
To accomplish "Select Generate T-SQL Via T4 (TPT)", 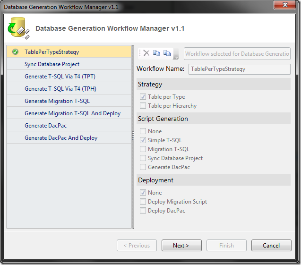I will 69,77.
